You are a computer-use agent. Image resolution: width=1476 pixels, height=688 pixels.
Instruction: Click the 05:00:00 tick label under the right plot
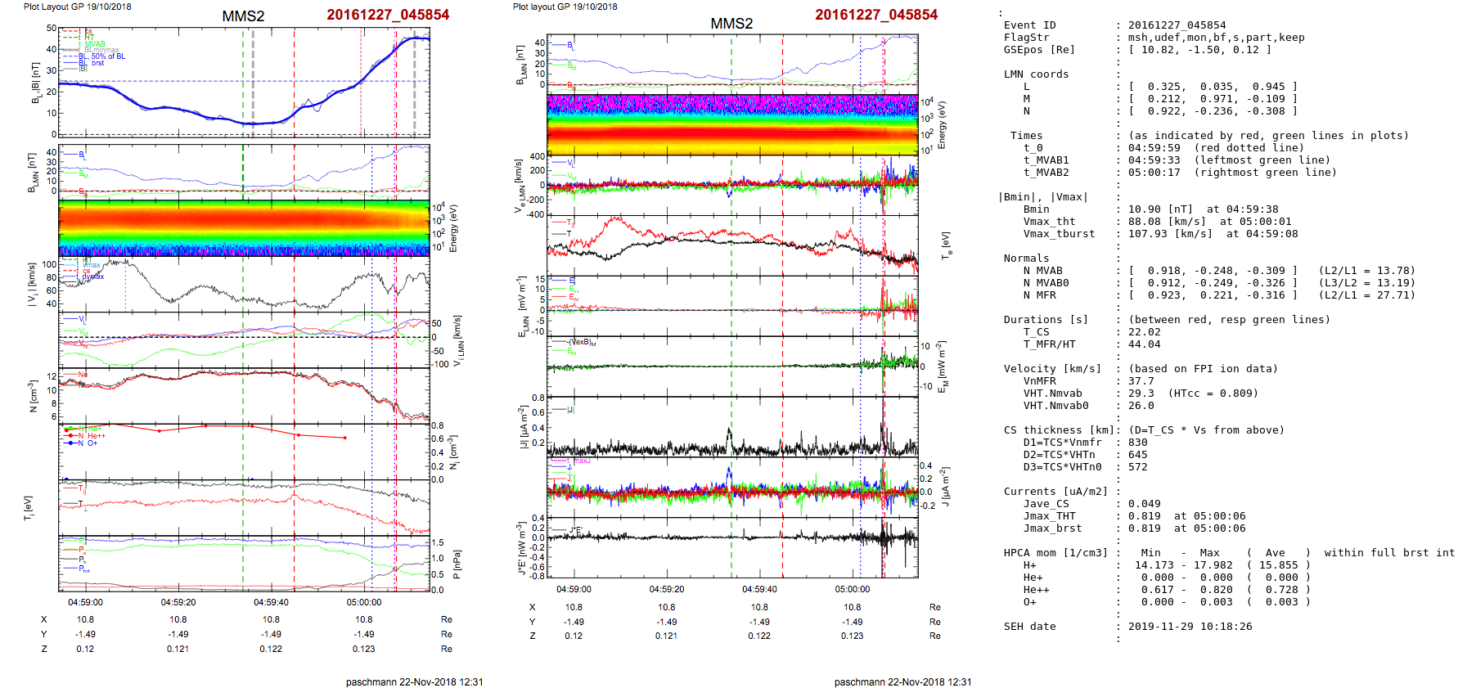(x=852, y=590)
